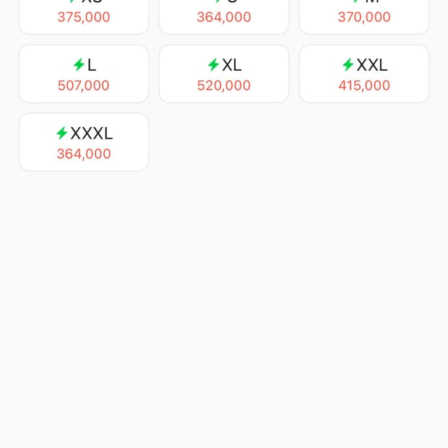Pick the top-row size card priced 364,000
Viewport: 448px width, 448px height.
(224, 17)
